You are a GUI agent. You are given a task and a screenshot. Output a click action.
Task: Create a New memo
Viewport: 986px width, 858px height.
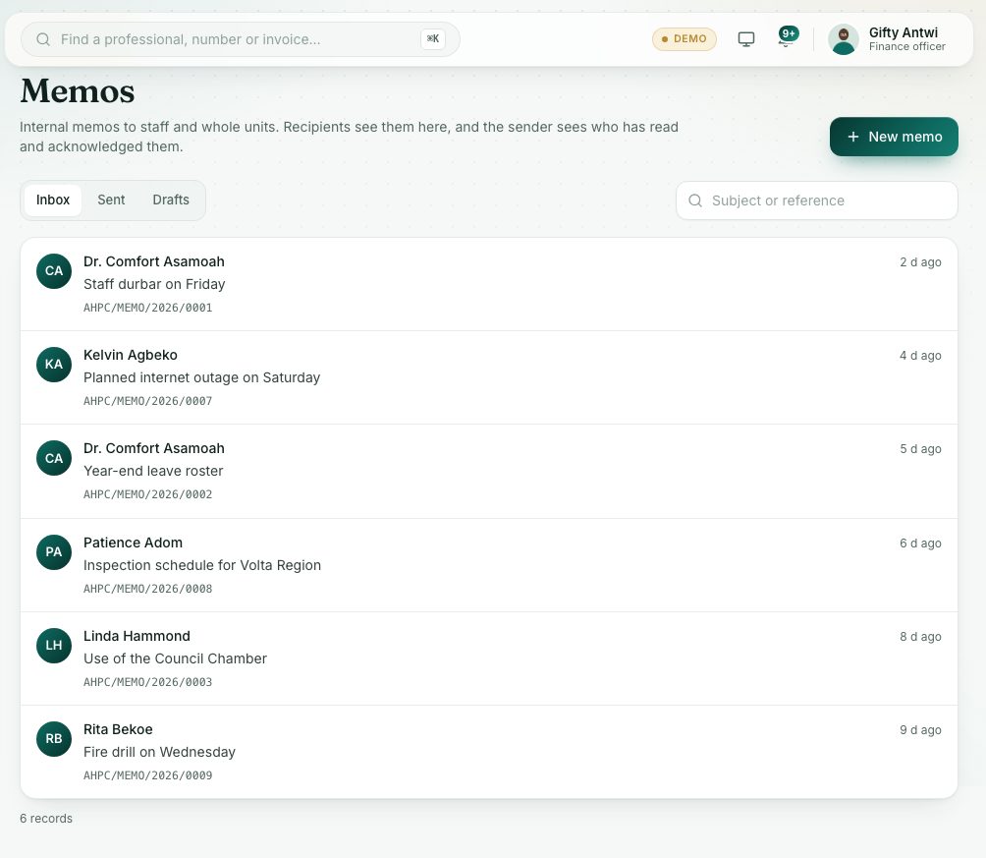894,137
